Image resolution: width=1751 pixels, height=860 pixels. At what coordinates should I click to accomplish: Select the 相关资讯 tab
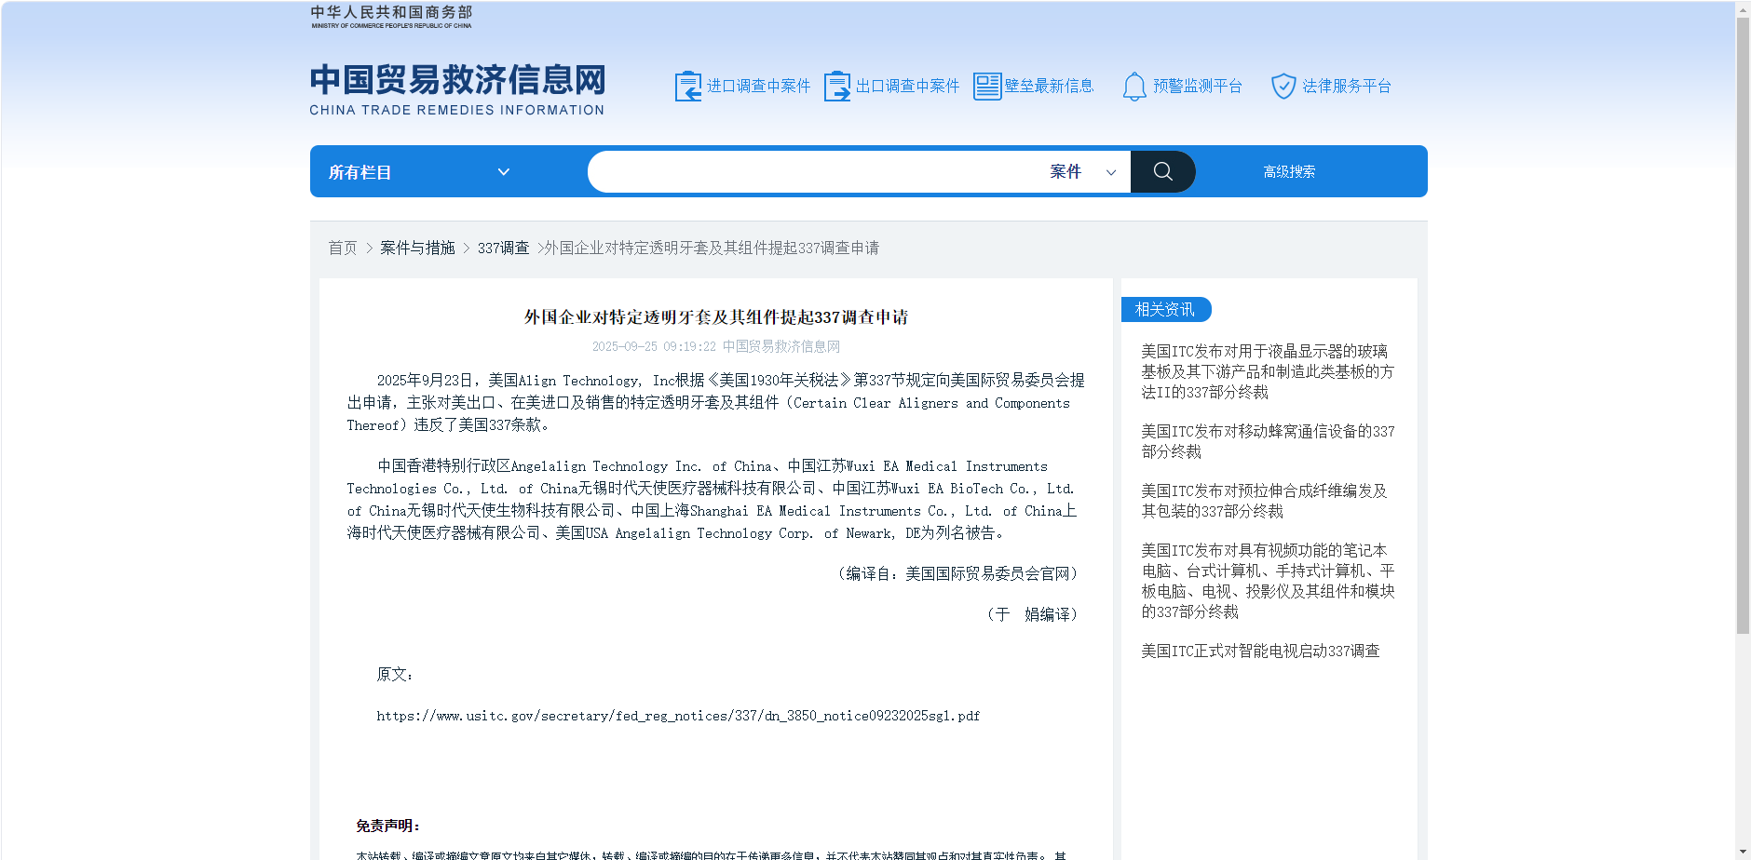click(1165, 309)
